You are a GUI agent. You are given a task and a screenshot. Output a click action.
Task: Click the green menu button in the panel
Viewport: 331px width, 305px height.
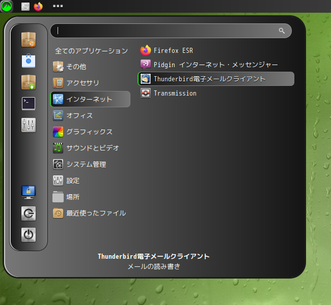tap(7, 6)
